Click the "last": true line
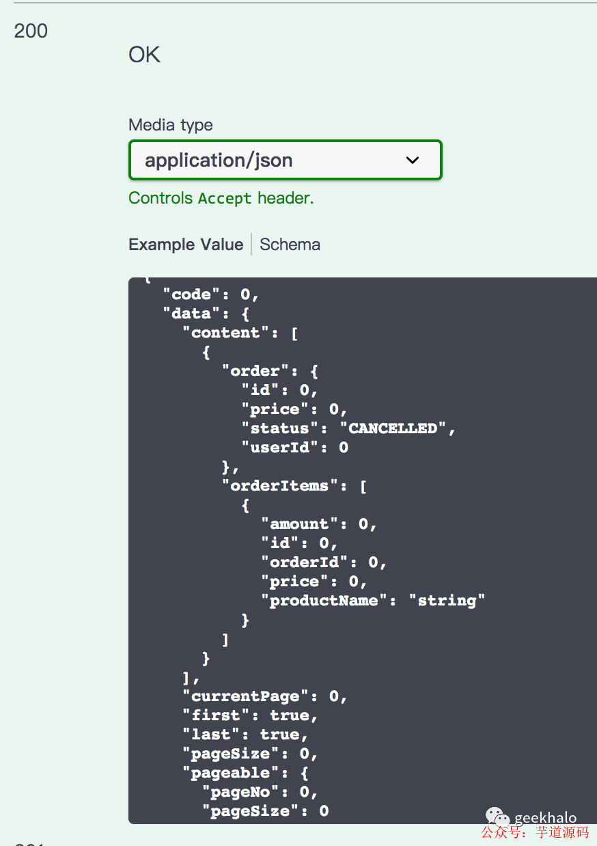This screenshot has height=846, width=597. tap(245, 735)
